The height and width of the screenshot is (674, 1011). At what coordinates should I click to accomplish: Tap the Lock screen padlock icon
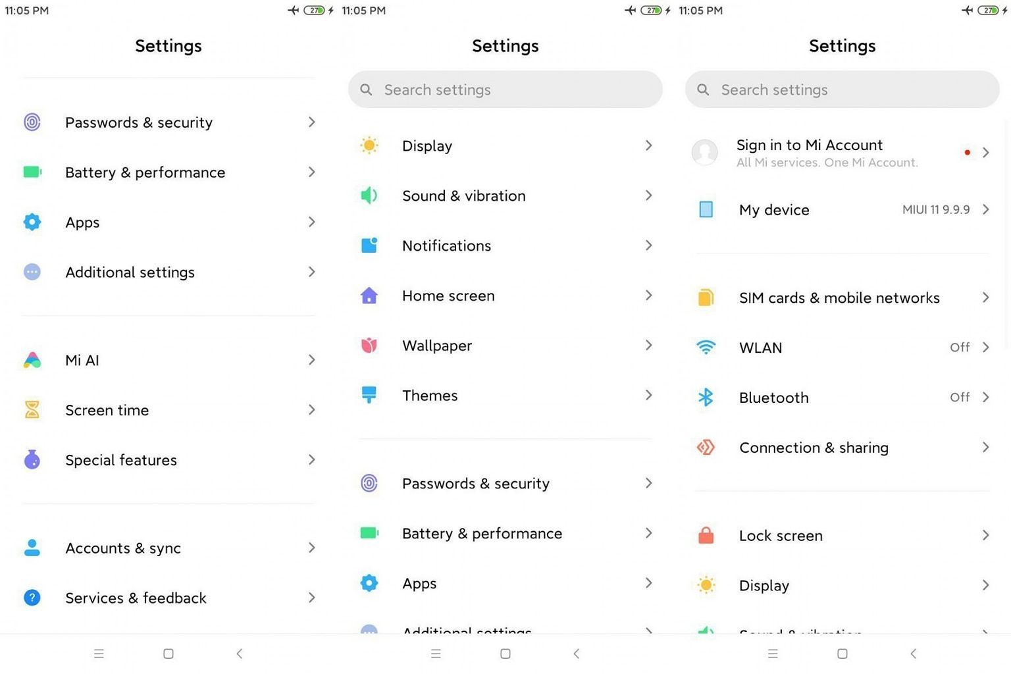[x=706, y=535]
